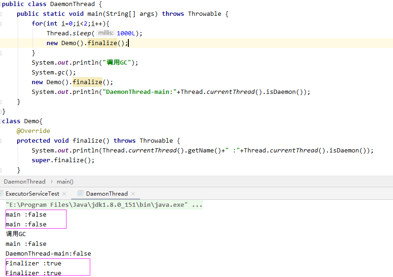Click the millis: parameter hint
Screen dimensions: 393x277
click(x=106, y=33)
